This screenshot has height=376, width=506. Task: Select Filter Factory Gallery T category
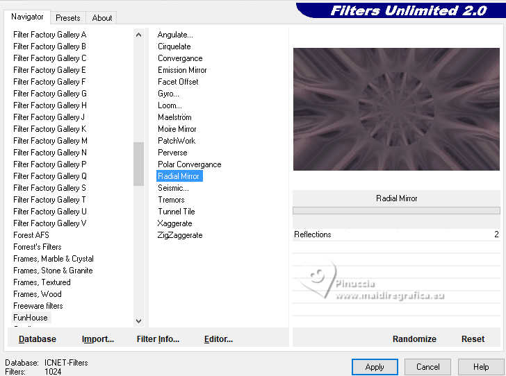tap(50, 200)
